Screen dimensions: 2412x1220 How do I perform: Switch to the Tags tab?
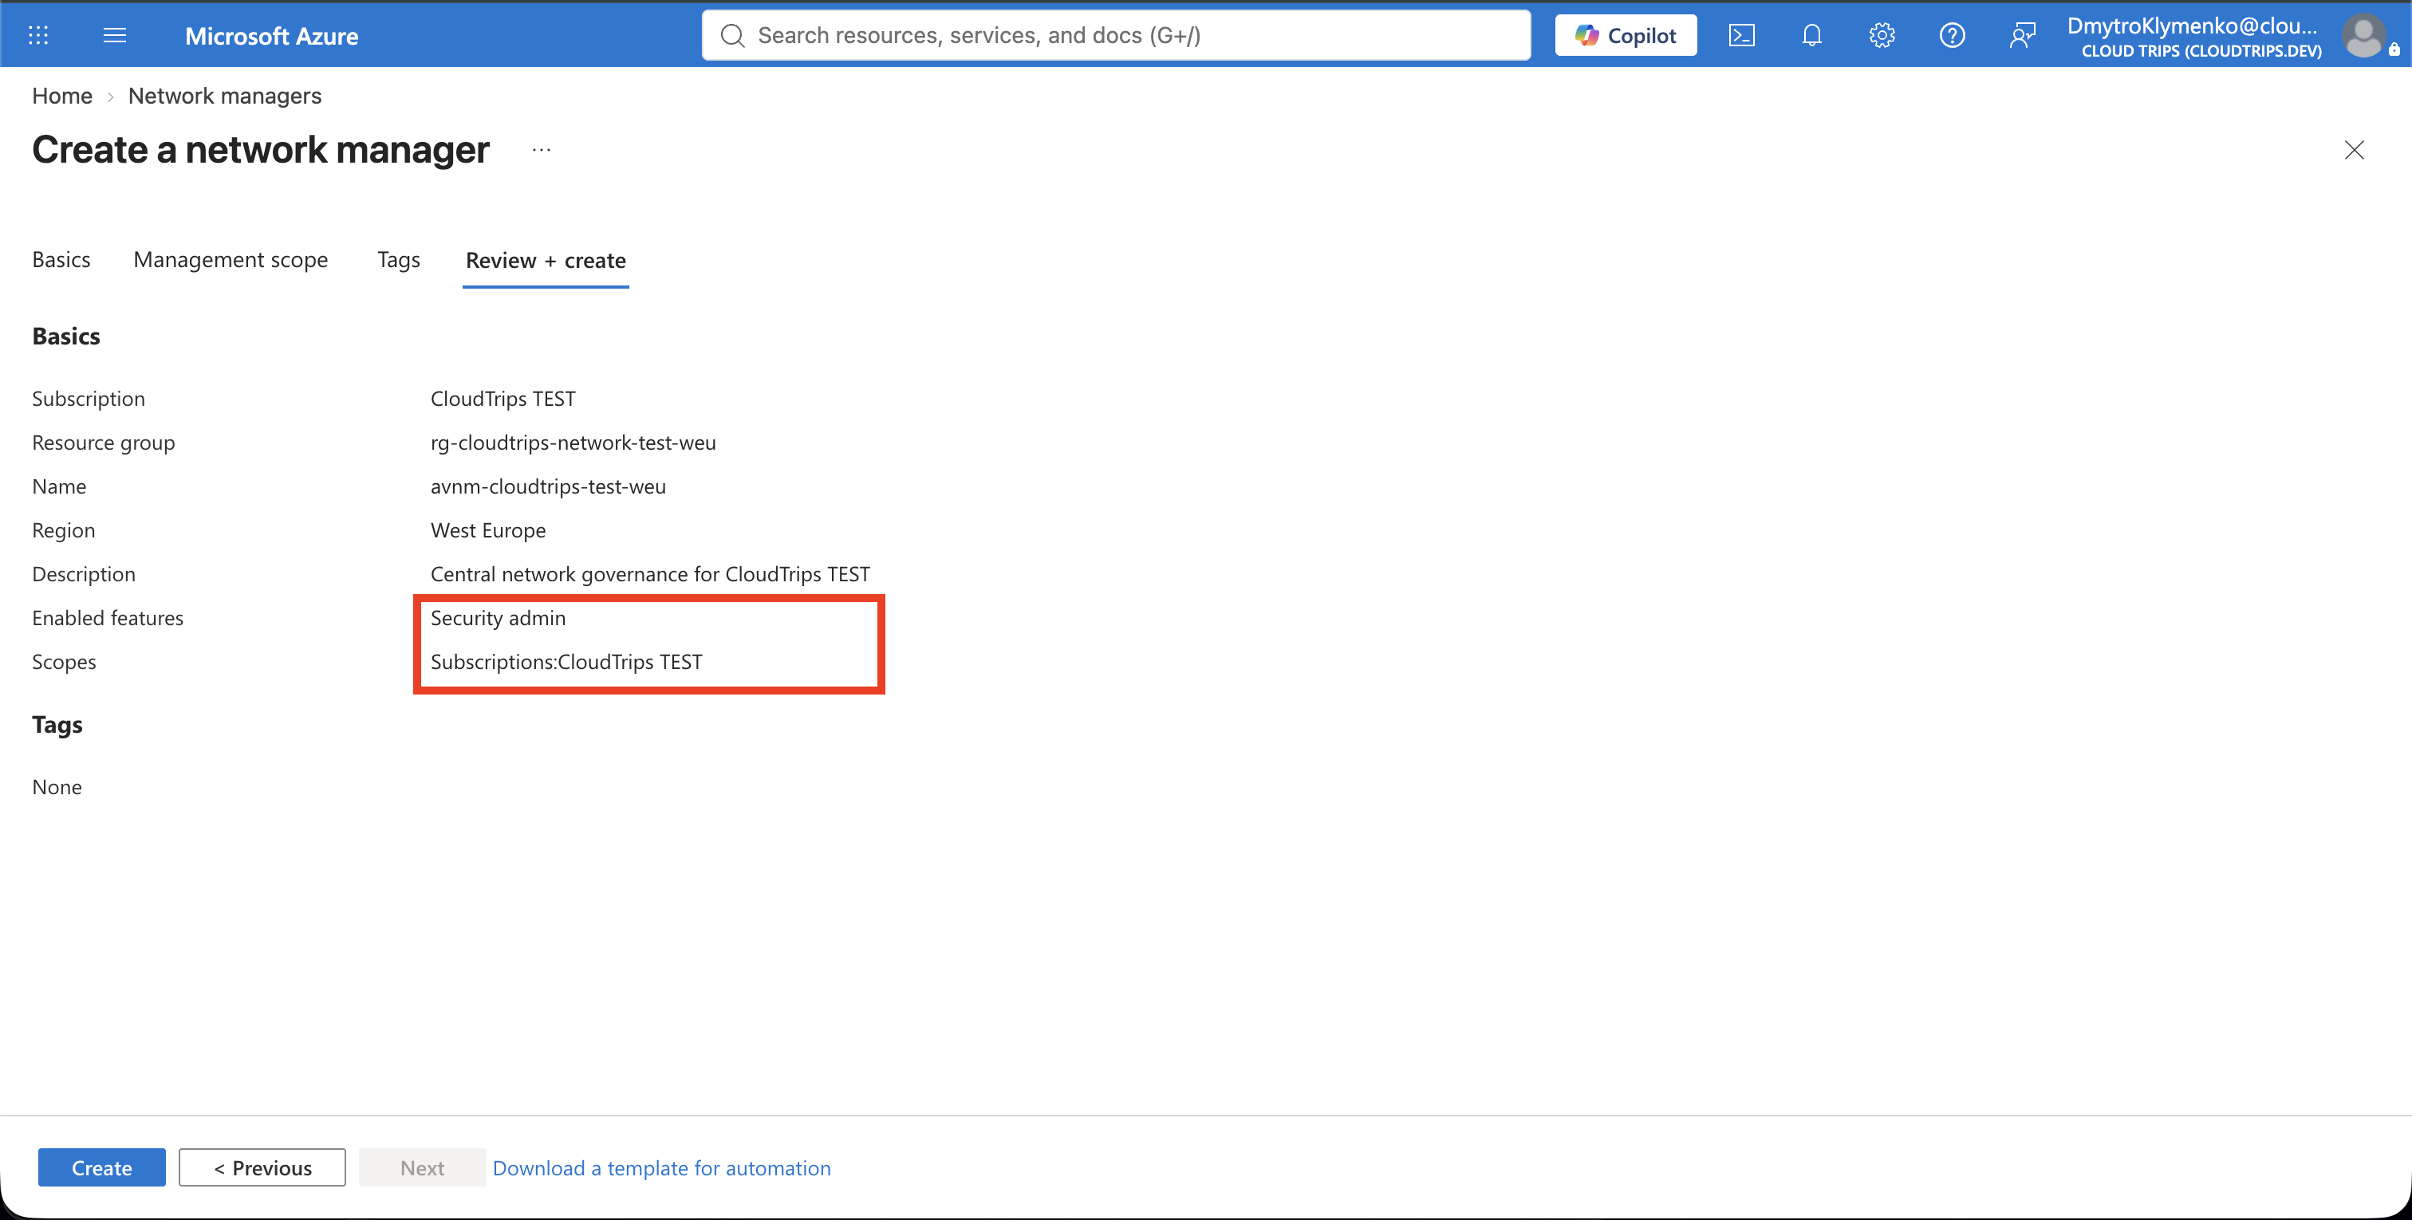tap(398, 259)
